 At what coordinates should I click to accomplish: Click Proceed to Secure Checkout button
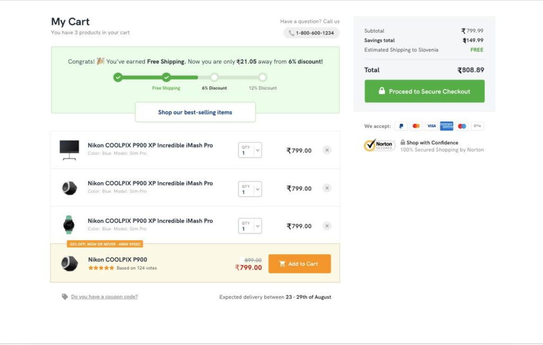tap(424, 91)
